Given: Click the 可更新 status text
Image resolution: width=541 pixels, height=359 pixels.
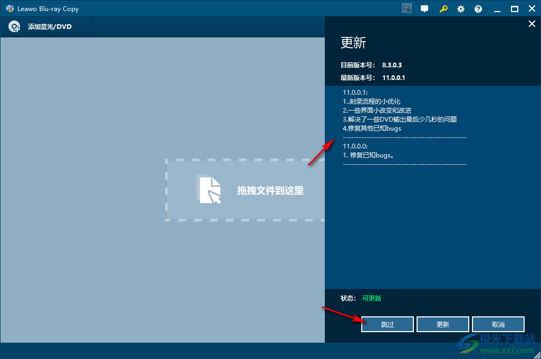Looking at the screenshot, I should pyautogui.click(x=372, y=298).
